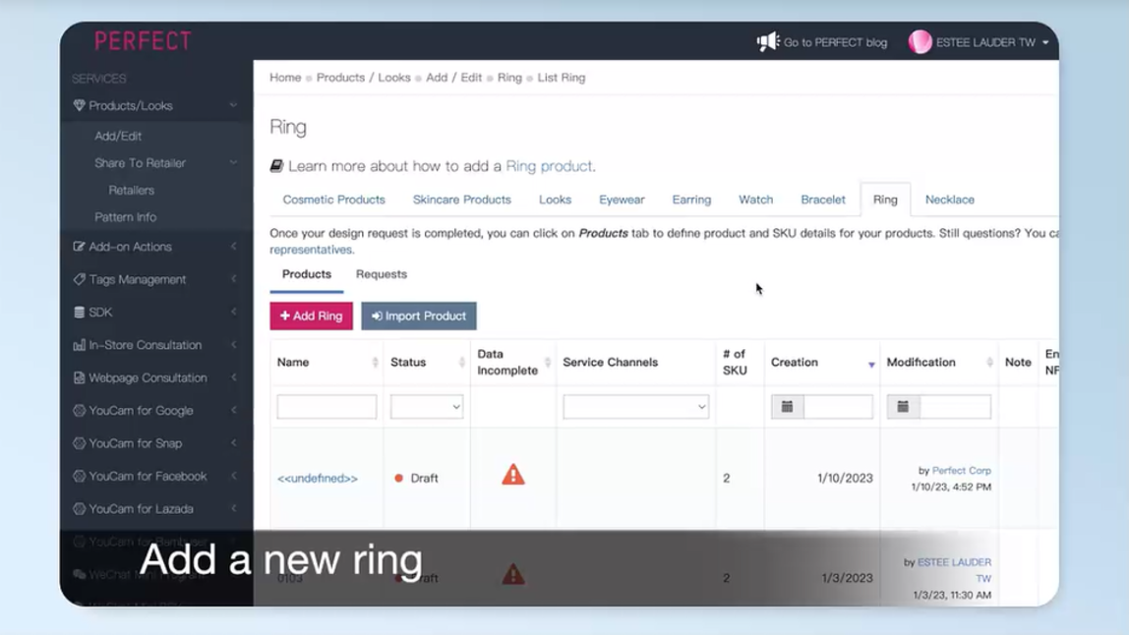Switch to the Bracelet tab
The image size is (1129, 635).
click(822, 200)
